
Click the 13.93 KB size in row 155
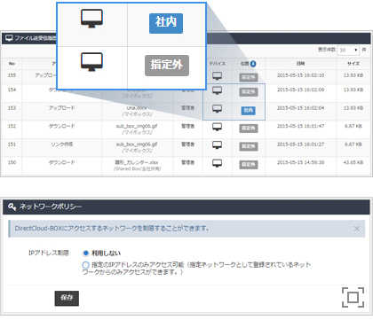353,75
